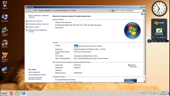Expand the dropdown arrow before Система и безопасность

(52, 11)
